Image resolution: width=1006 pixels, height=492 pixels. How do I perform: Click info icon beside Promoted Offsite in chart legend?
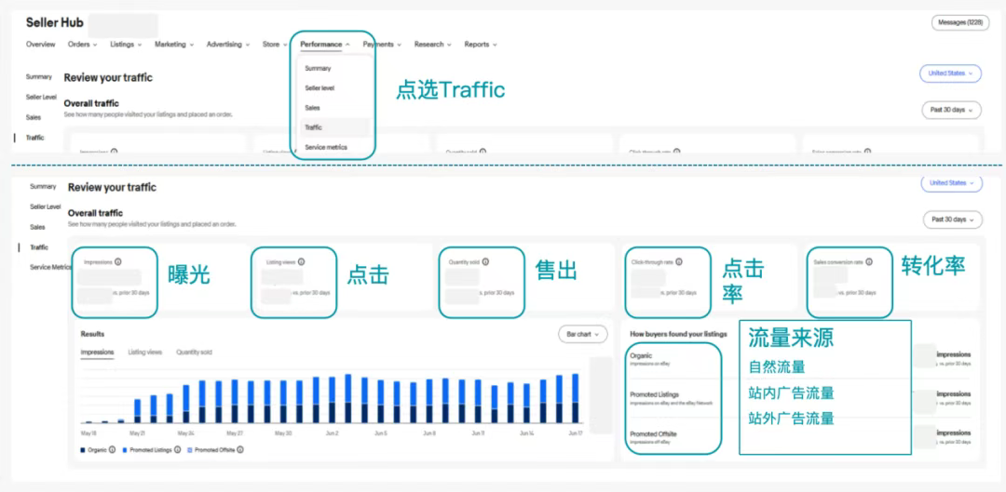point(240,450)
